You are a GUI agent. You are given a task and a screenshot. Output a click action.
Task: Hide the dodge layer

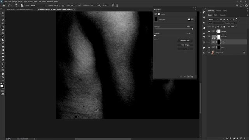[209, 42]
